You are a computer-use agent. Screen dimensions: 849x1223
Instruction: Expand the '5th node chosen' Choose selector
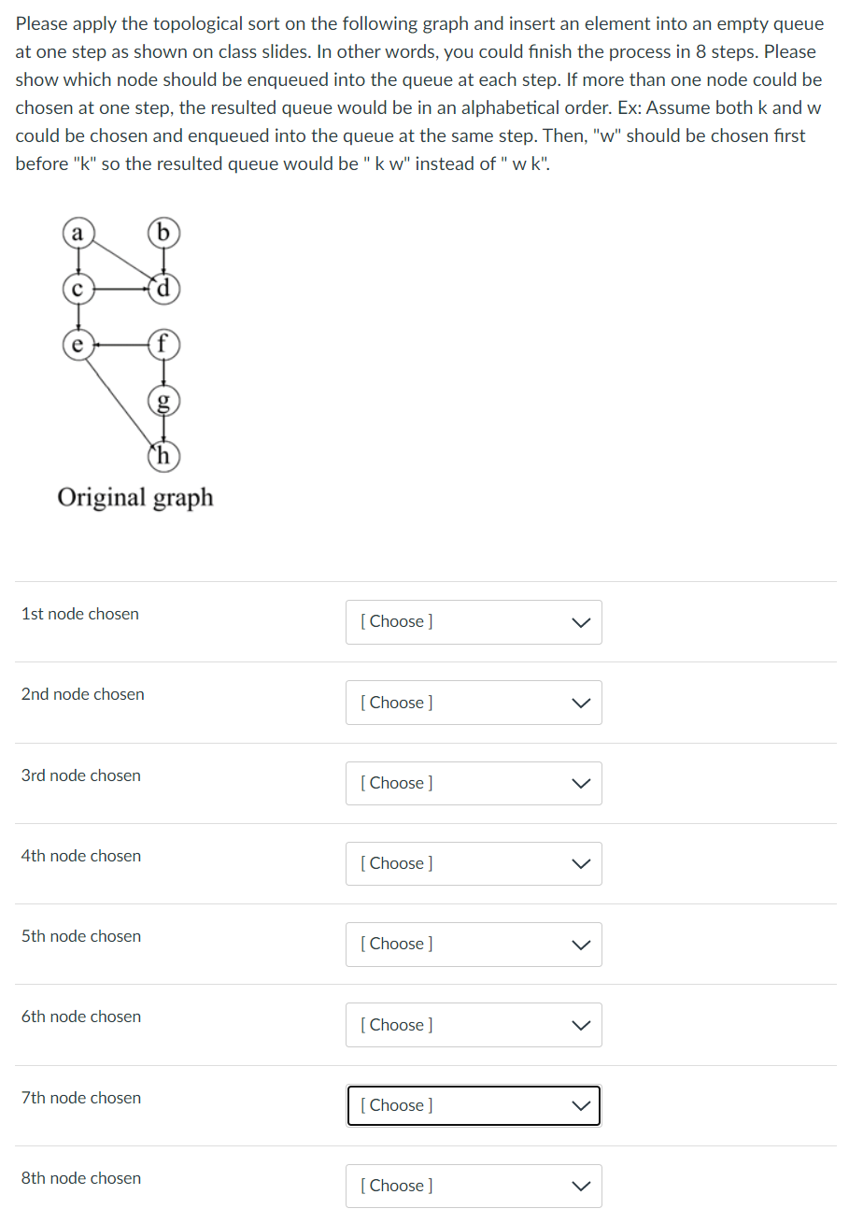tap(474, 944)
